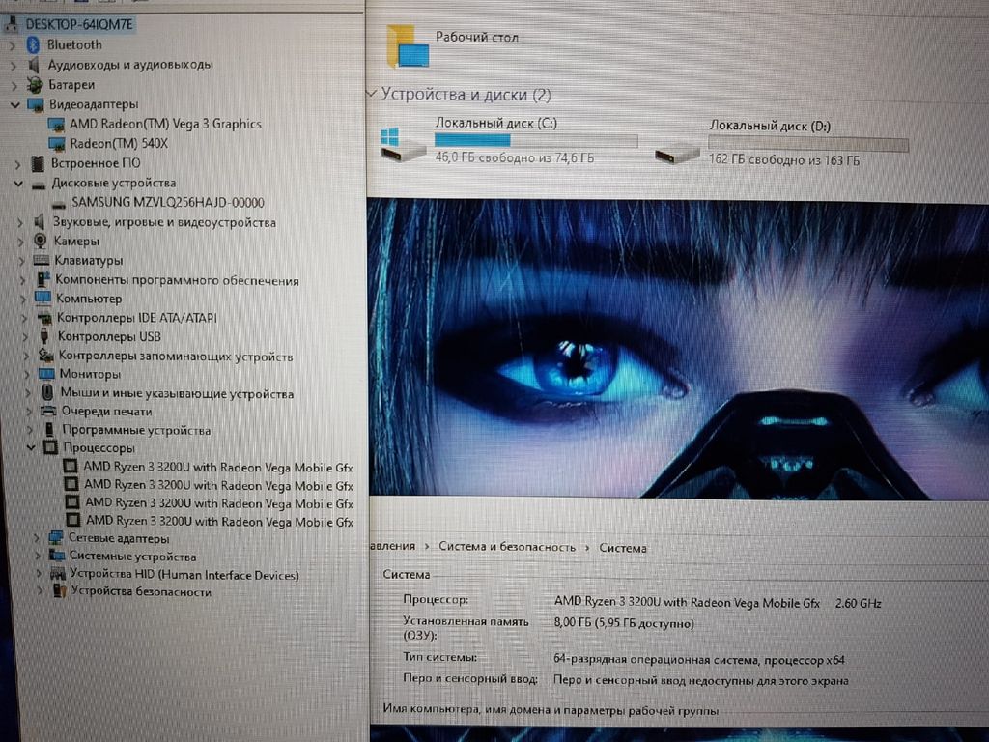Select Контроллеры запоминающих устройств row
The width and height of the screenshot is (989, 742).
176,356
